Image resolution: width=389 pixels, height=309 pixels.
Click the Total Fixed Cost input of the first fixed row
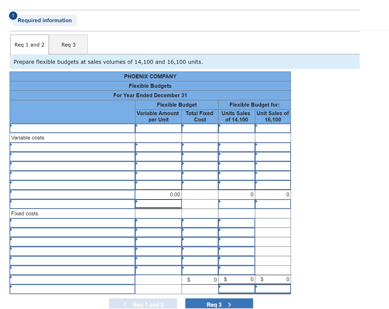click(x=199, y=223)
